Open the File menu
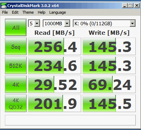The image size is (141, 130). coord(5,12)
